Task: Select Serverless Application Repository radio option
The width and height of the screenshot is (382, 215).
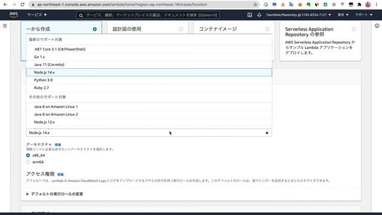Action: click(x=354, y=29)
